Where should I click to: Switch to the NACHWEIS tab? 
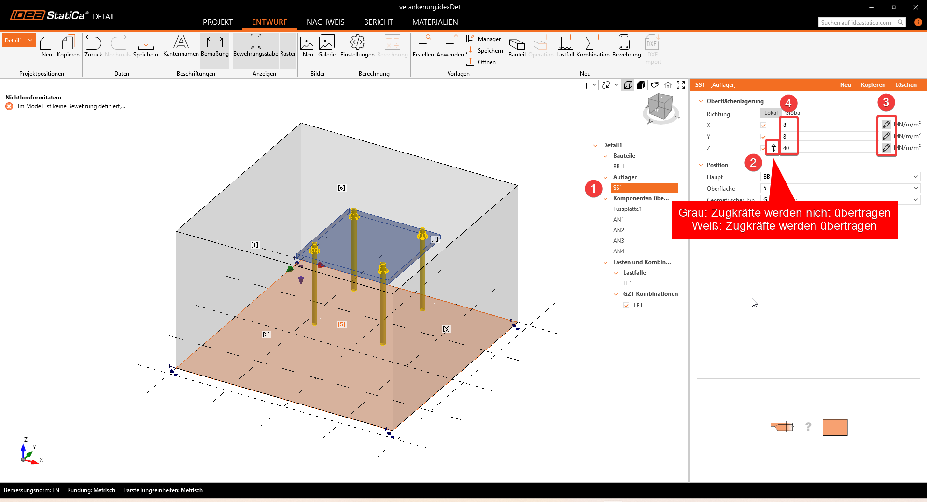325,22
